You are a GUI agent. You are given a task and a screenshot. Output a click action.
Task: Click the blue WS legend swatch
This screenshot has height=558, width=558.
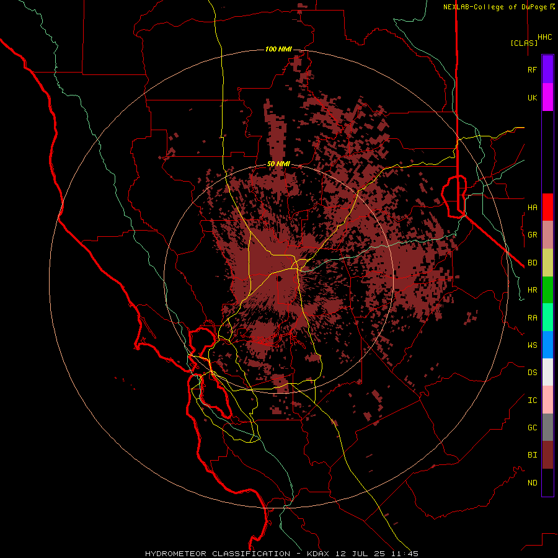click(x=547, y=345)
